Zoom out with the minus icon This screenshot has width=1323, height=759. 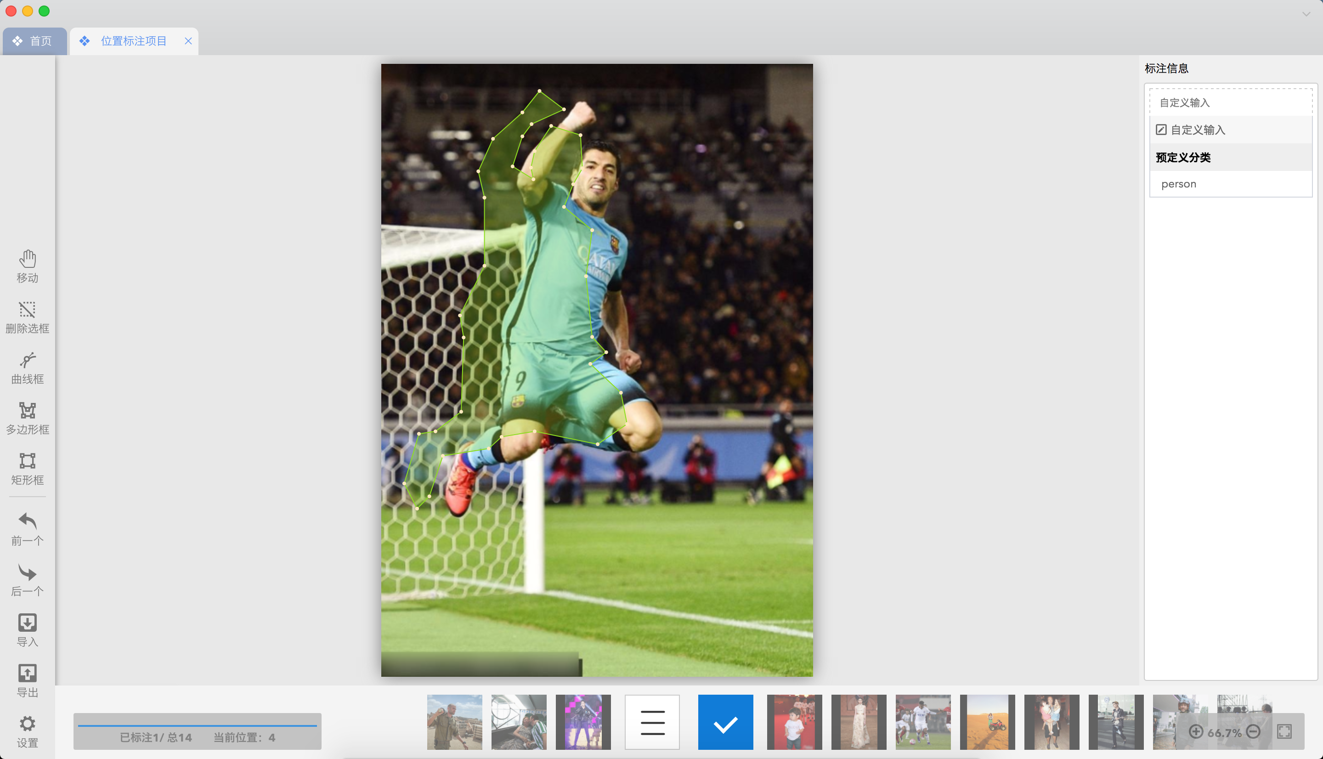coord(1253,731)
